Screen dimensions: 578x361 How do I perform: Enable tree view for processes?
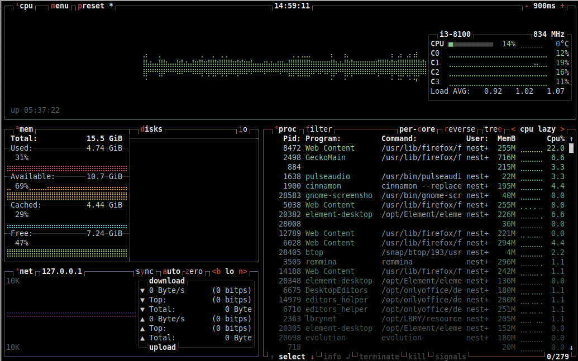(x=493, y=129)
